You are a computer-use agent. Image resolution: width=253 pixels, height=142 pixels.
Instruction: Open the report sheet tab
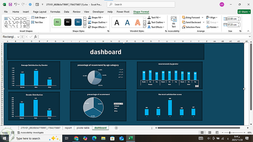click(68, 128)
